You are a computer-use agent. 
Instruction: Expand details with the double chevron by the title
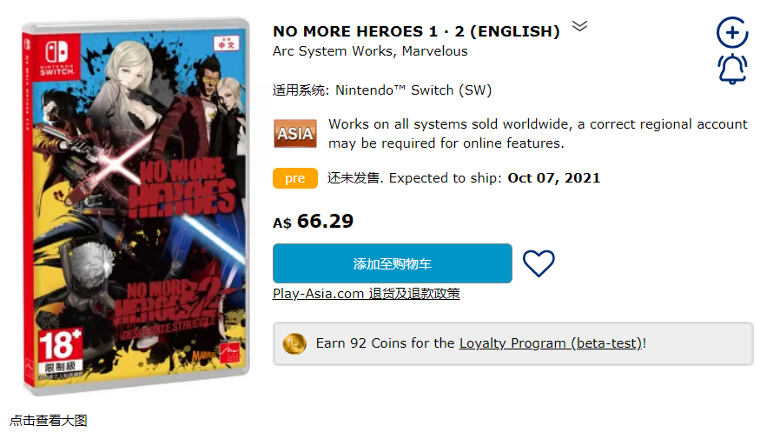(579, 26)
